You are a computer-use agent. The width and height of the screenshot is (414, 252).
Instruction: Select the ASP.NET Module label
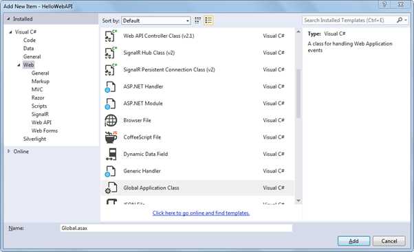click(143, 103)
